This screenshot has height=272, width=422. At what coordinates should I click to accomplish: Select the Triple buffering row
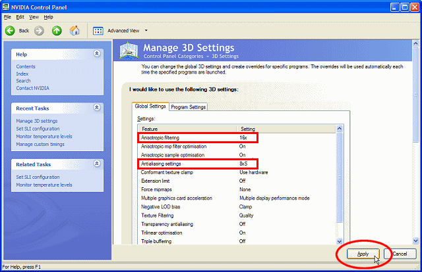[x=237, y=241]
